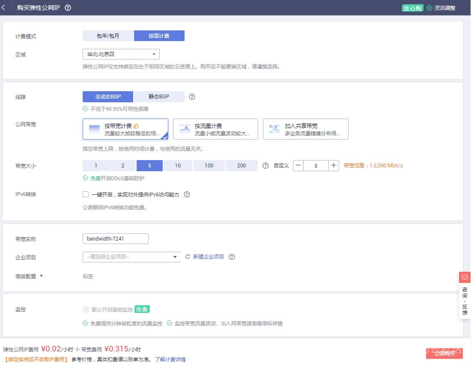Click the custom bandwidth value field
The width and height of the screenshot is (471, 366).
coord(316,166)
